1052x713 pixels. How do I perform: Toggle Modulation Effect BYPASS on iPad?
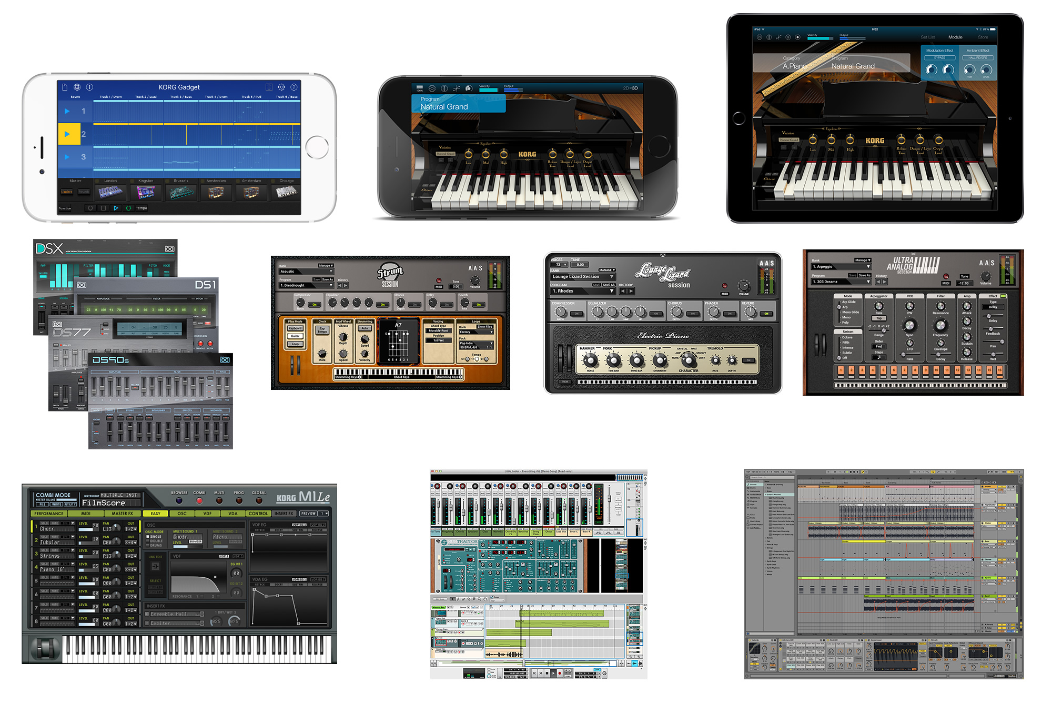pos(939,57)
